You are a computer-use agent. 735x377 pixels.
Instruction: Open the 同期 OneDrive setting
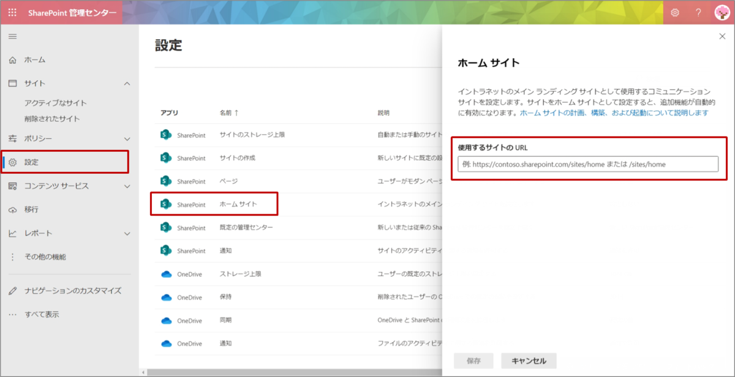pos(225,321)
